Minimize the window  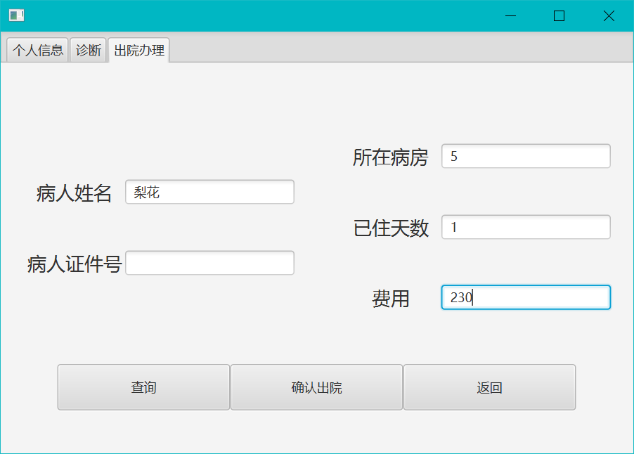pyautogui.click(x=511, y=15)
